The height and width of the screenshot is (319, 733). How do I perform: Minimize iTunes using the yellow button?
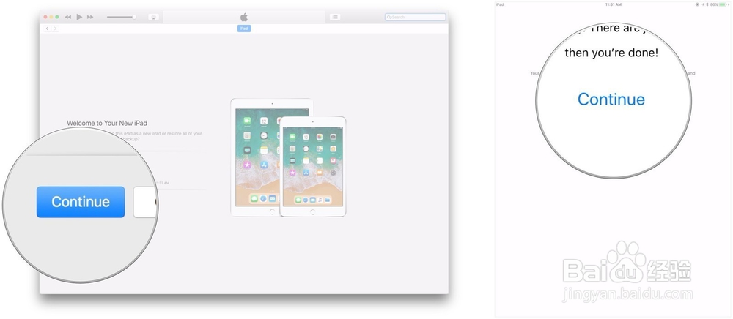(51, 17)
